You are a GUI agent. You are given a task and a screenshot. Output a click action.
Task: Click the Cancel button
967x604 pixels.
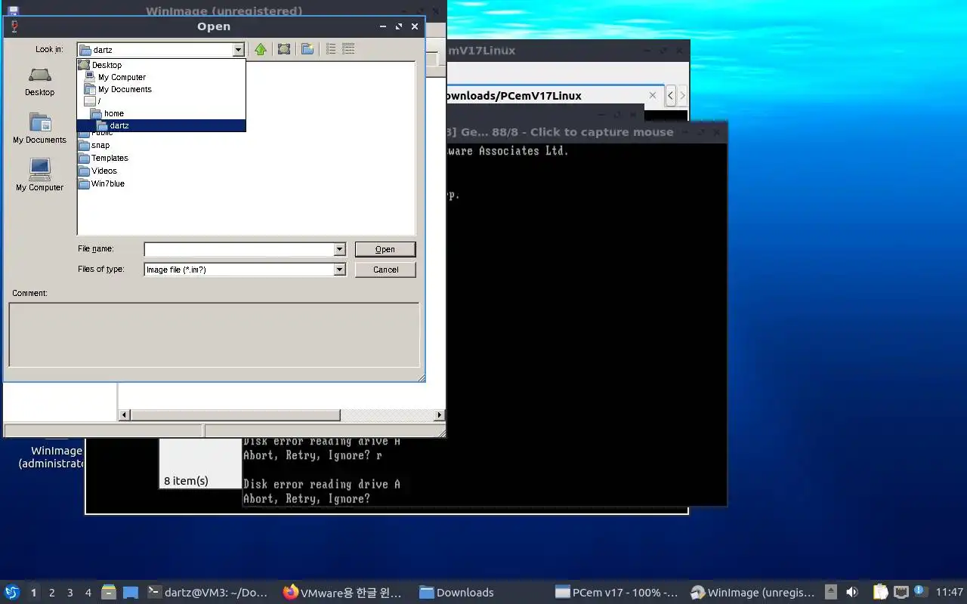(385, 270)
